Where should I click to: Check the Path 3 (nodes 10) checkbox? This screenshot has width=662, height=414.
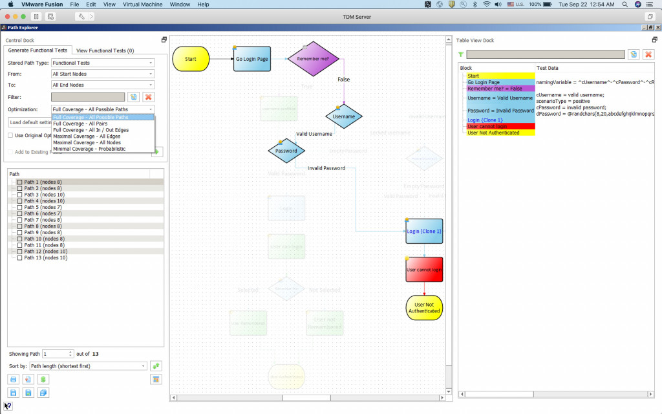[x=19, y=195]
